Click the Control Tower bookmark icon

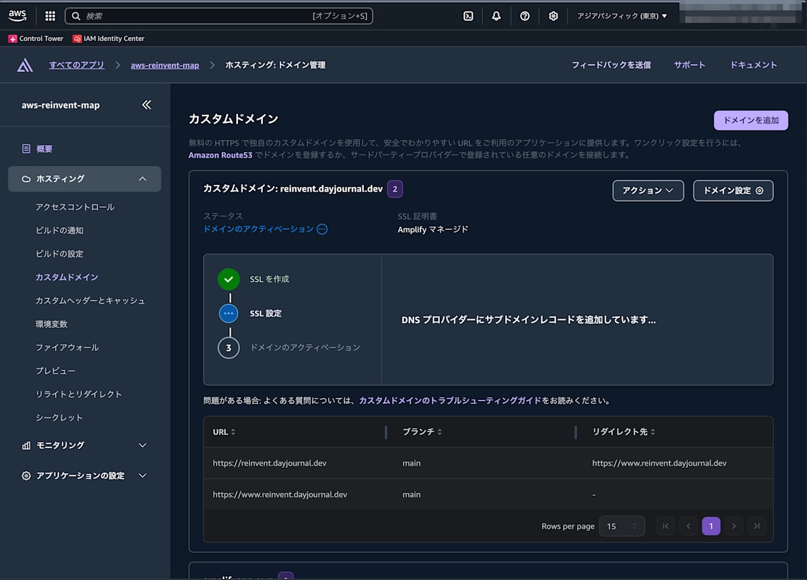pyautogui.click(x=13, y=39)
